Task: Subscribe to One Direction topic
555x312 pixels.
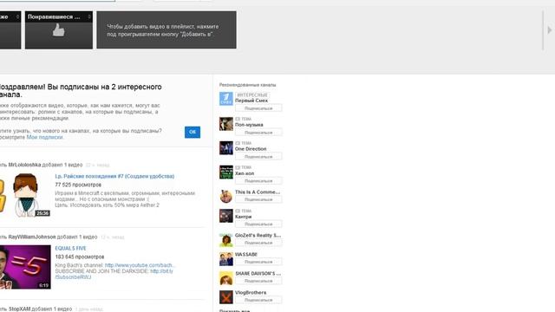Action: [x=258, y=156]
